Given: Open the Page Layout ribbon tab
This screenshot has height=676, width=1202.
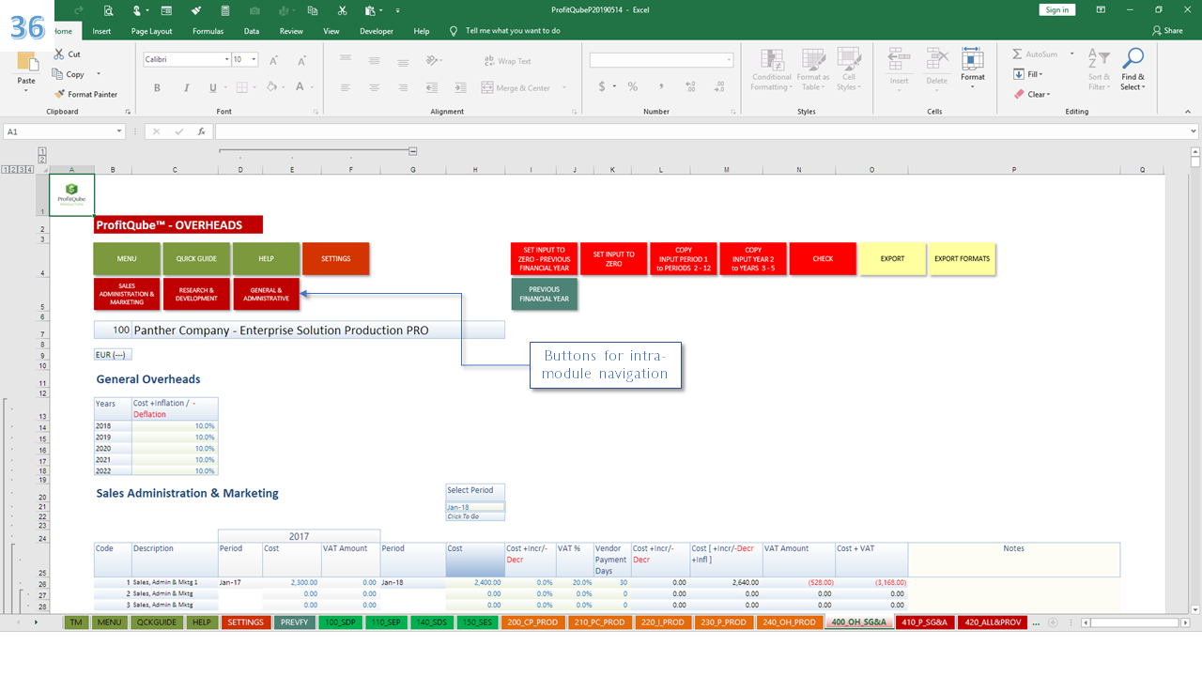Looking at the screenshot, I should click(x=151, y=31).
